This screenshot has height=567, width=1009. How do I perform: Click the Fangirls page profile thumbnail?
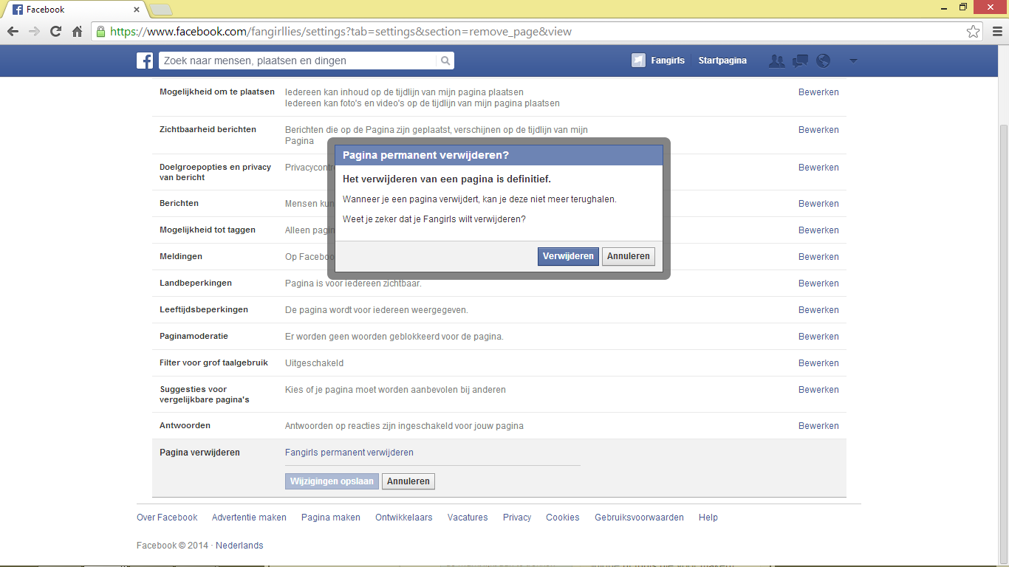point(638,61)
